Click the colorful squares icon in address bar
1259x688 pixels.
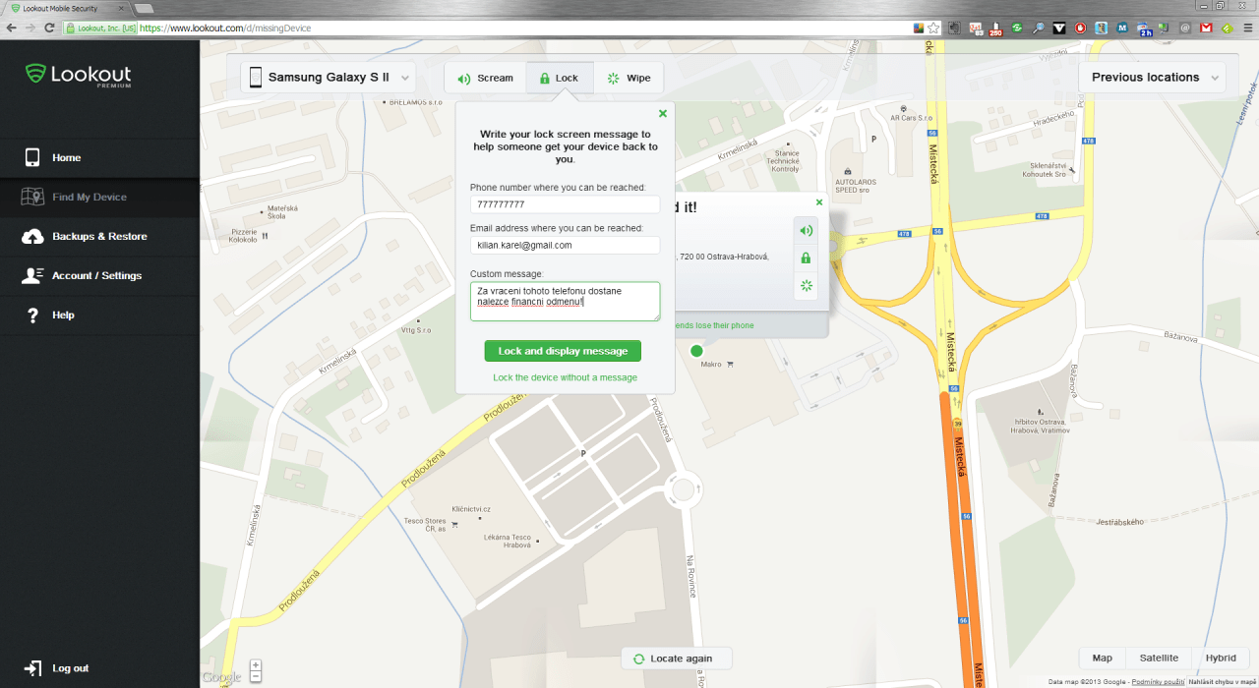[x=918, y=29]
